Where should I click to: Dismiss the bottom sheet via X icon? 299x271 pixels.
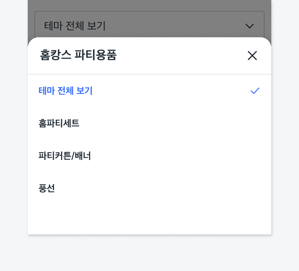click(252, 56)
